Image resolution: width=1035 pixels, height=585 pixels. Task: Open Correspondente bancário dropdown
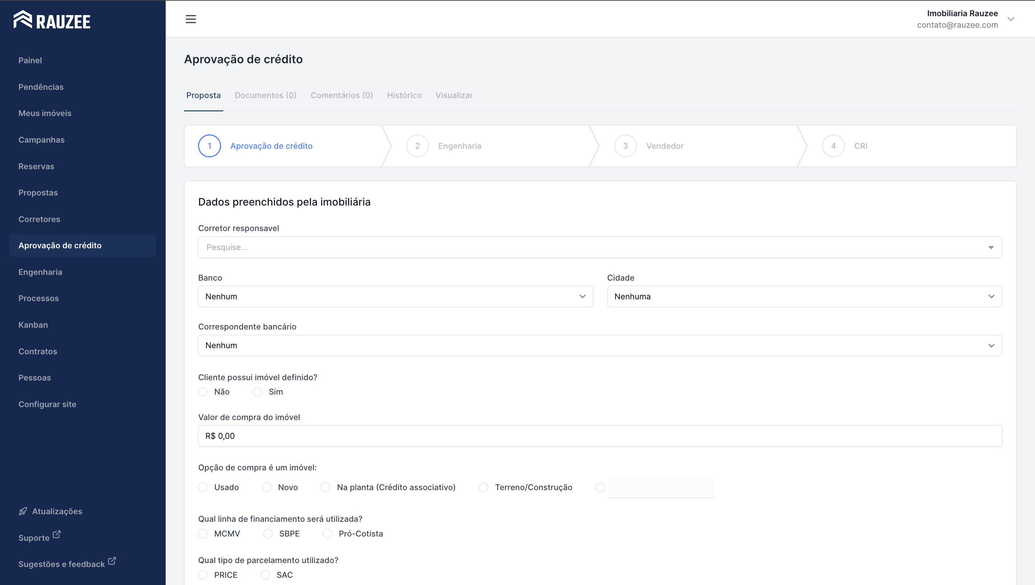click(600, 346)
